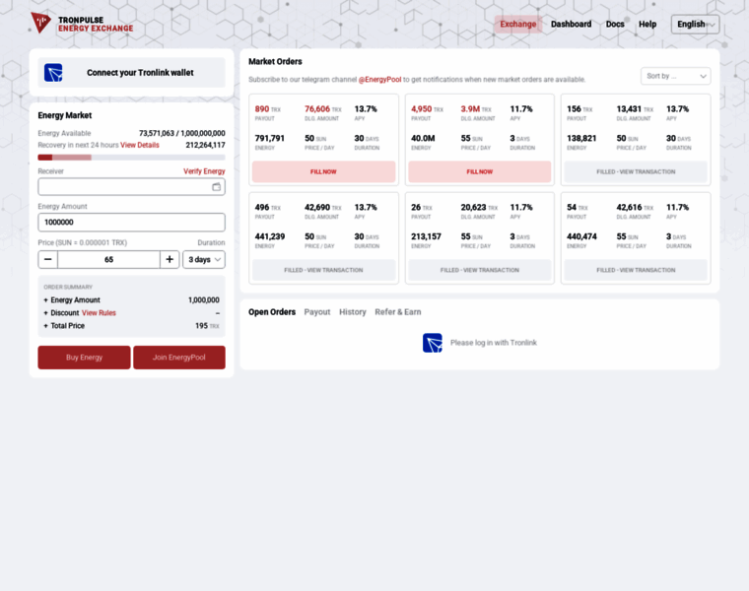This screenshot has width=749, height=591.
Task: Click the 213,157 energy value
Action: click(x=426, y=236)
